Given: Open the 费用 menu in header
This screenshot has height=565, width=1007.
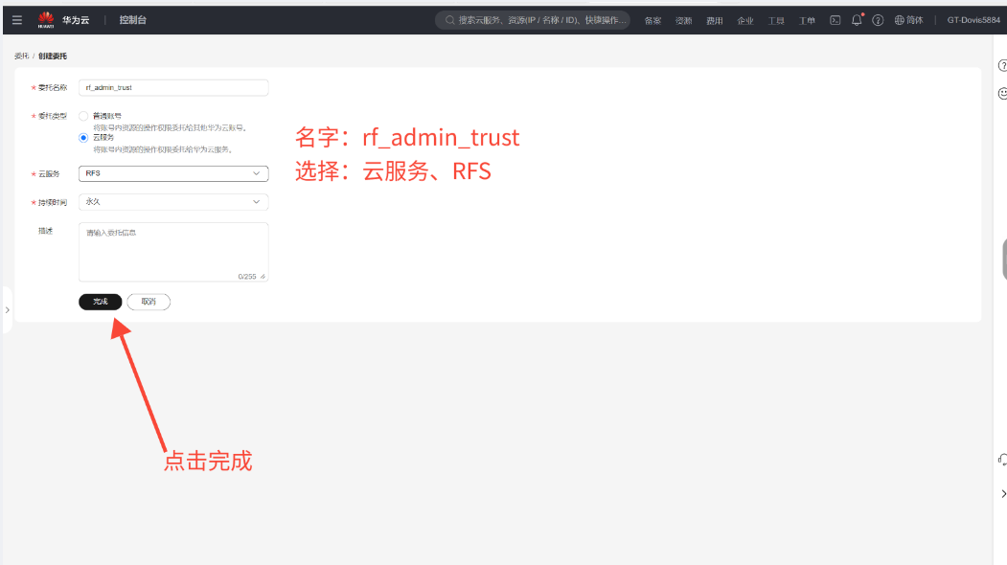Looking at the screenshot, I should click(714, 20).
